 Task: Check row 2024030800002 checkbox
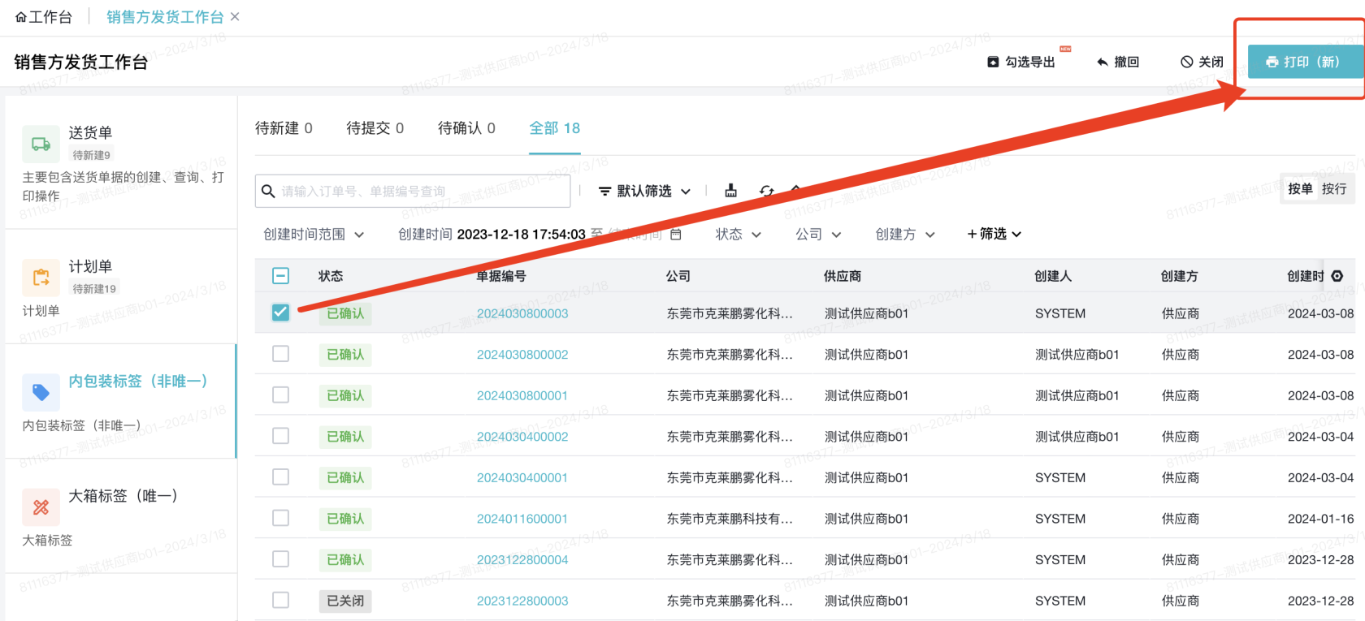tap(280, 354)
